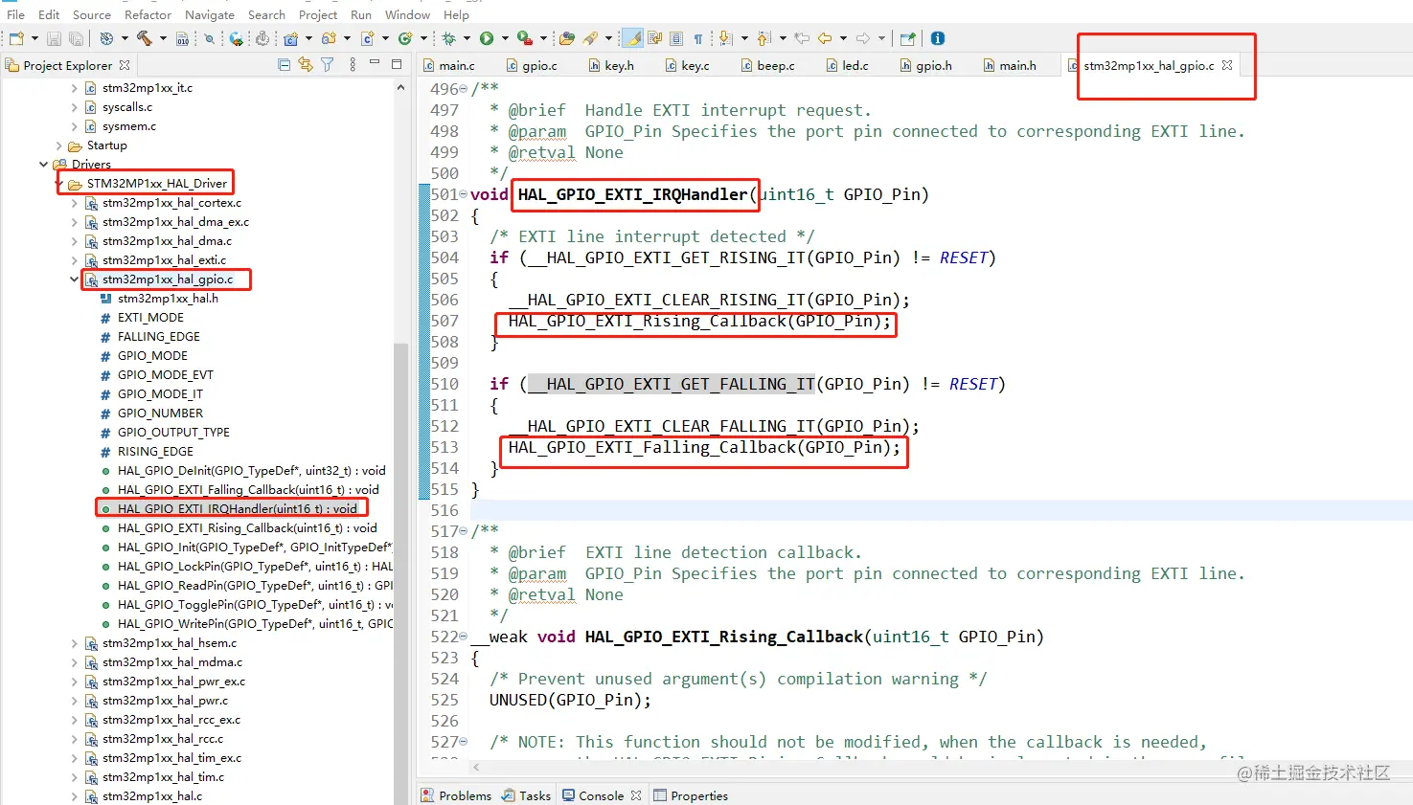Click the External Tools run icon
The image size is (1413, 805).
click(x=524, y=38)
